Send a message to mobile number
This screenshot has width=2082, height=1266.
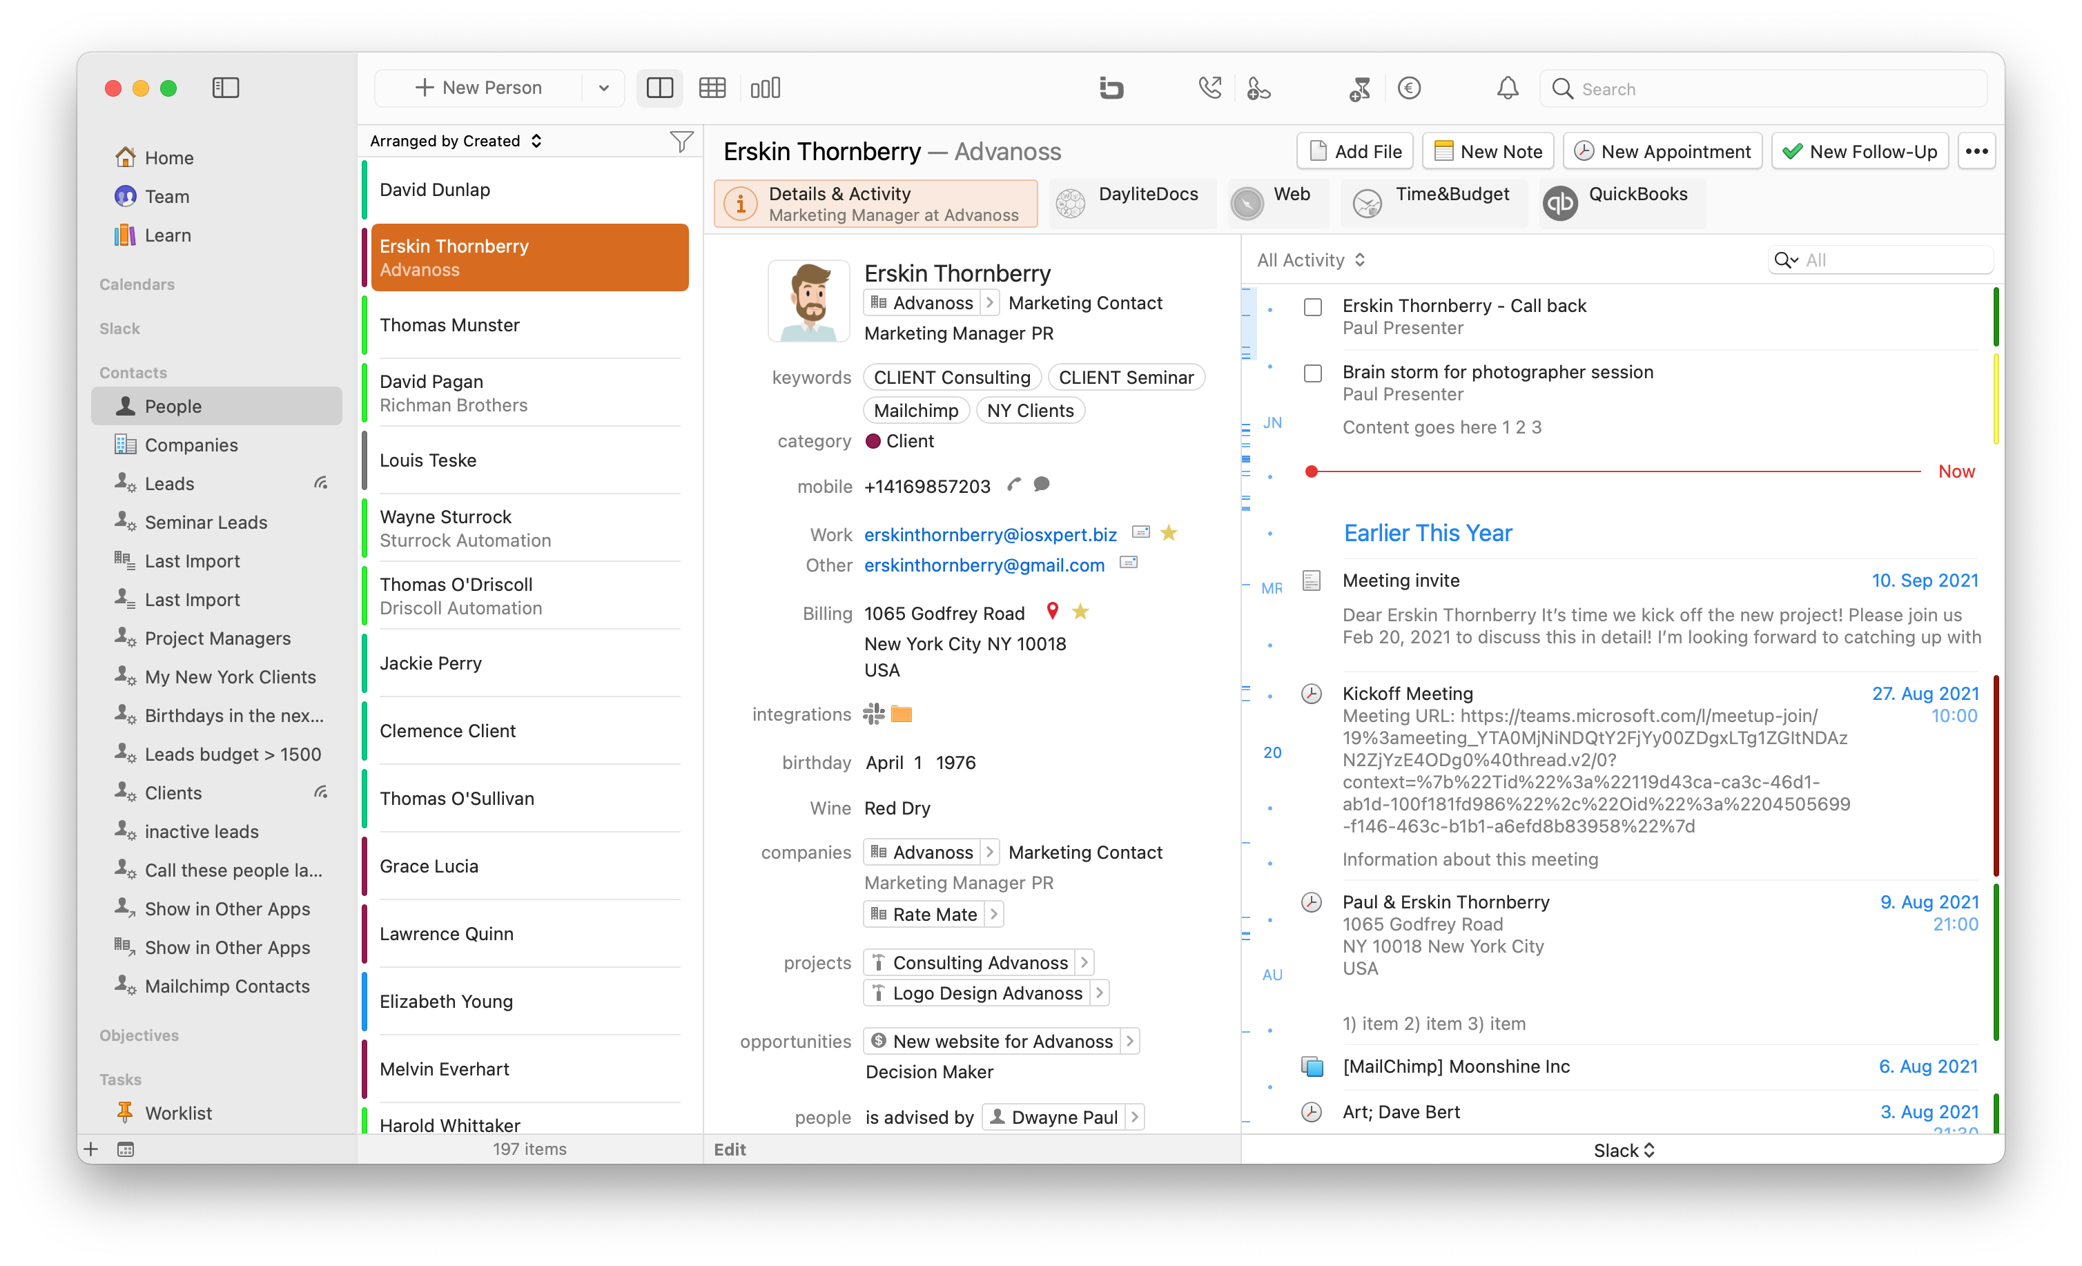coord(1042,485)
